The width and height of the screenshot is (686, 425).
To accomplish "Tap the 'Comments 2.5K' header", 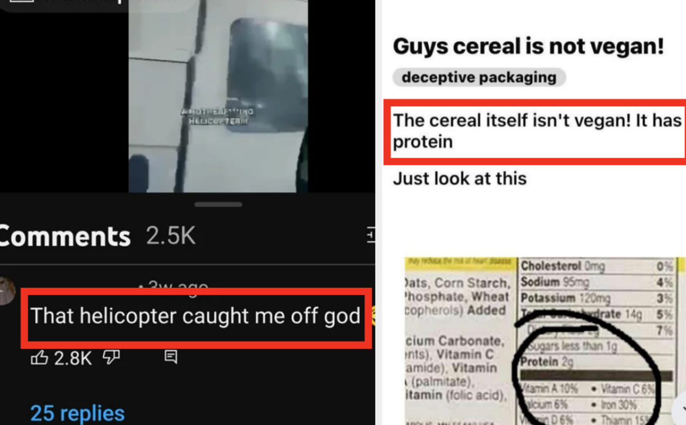I will (97, 236).
